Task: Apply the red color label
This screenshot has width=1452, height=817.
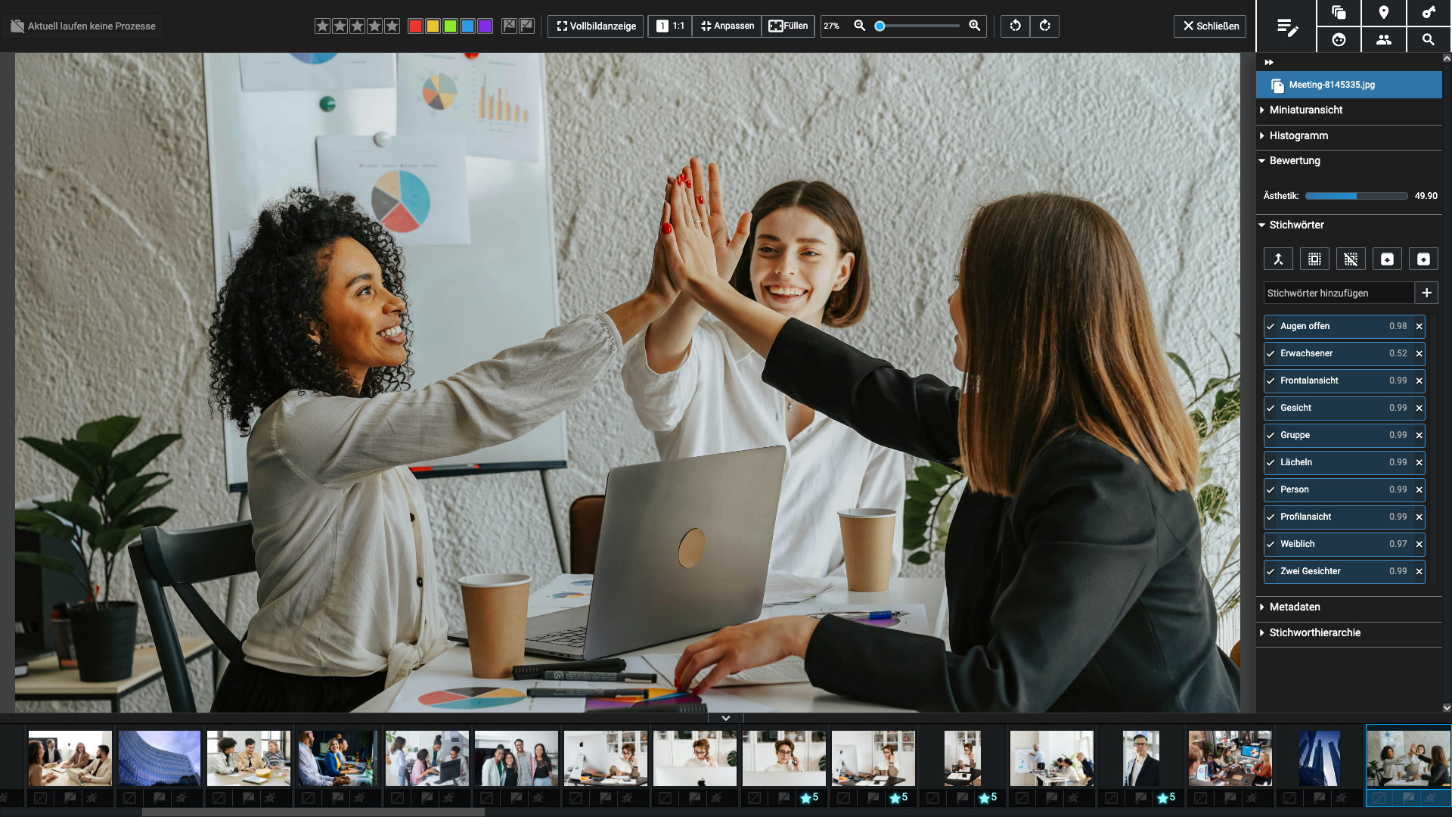Action: coord(415,26)
